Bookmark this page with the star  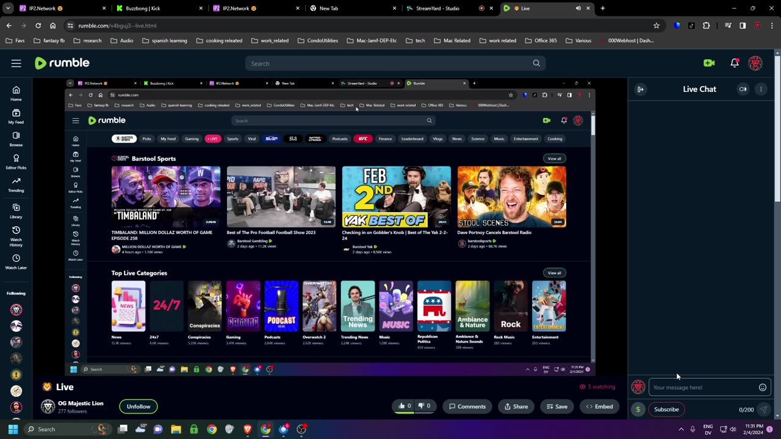pos(657,26)
